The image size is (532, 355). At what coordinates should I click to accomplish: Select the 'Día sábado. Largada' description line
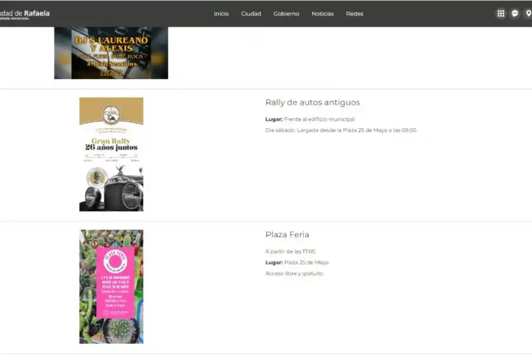(341, 130)
